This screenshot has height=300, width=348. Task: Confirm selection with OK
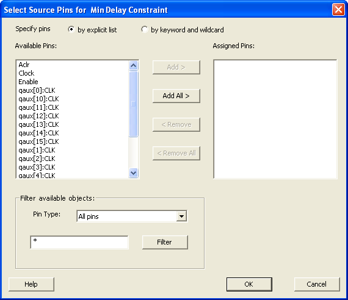(249, 284)
